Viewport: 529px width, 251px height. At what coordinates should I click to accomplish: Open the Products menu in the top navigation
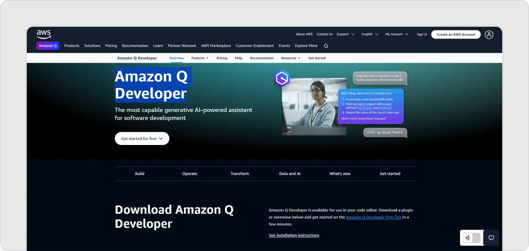click(72, 46)
